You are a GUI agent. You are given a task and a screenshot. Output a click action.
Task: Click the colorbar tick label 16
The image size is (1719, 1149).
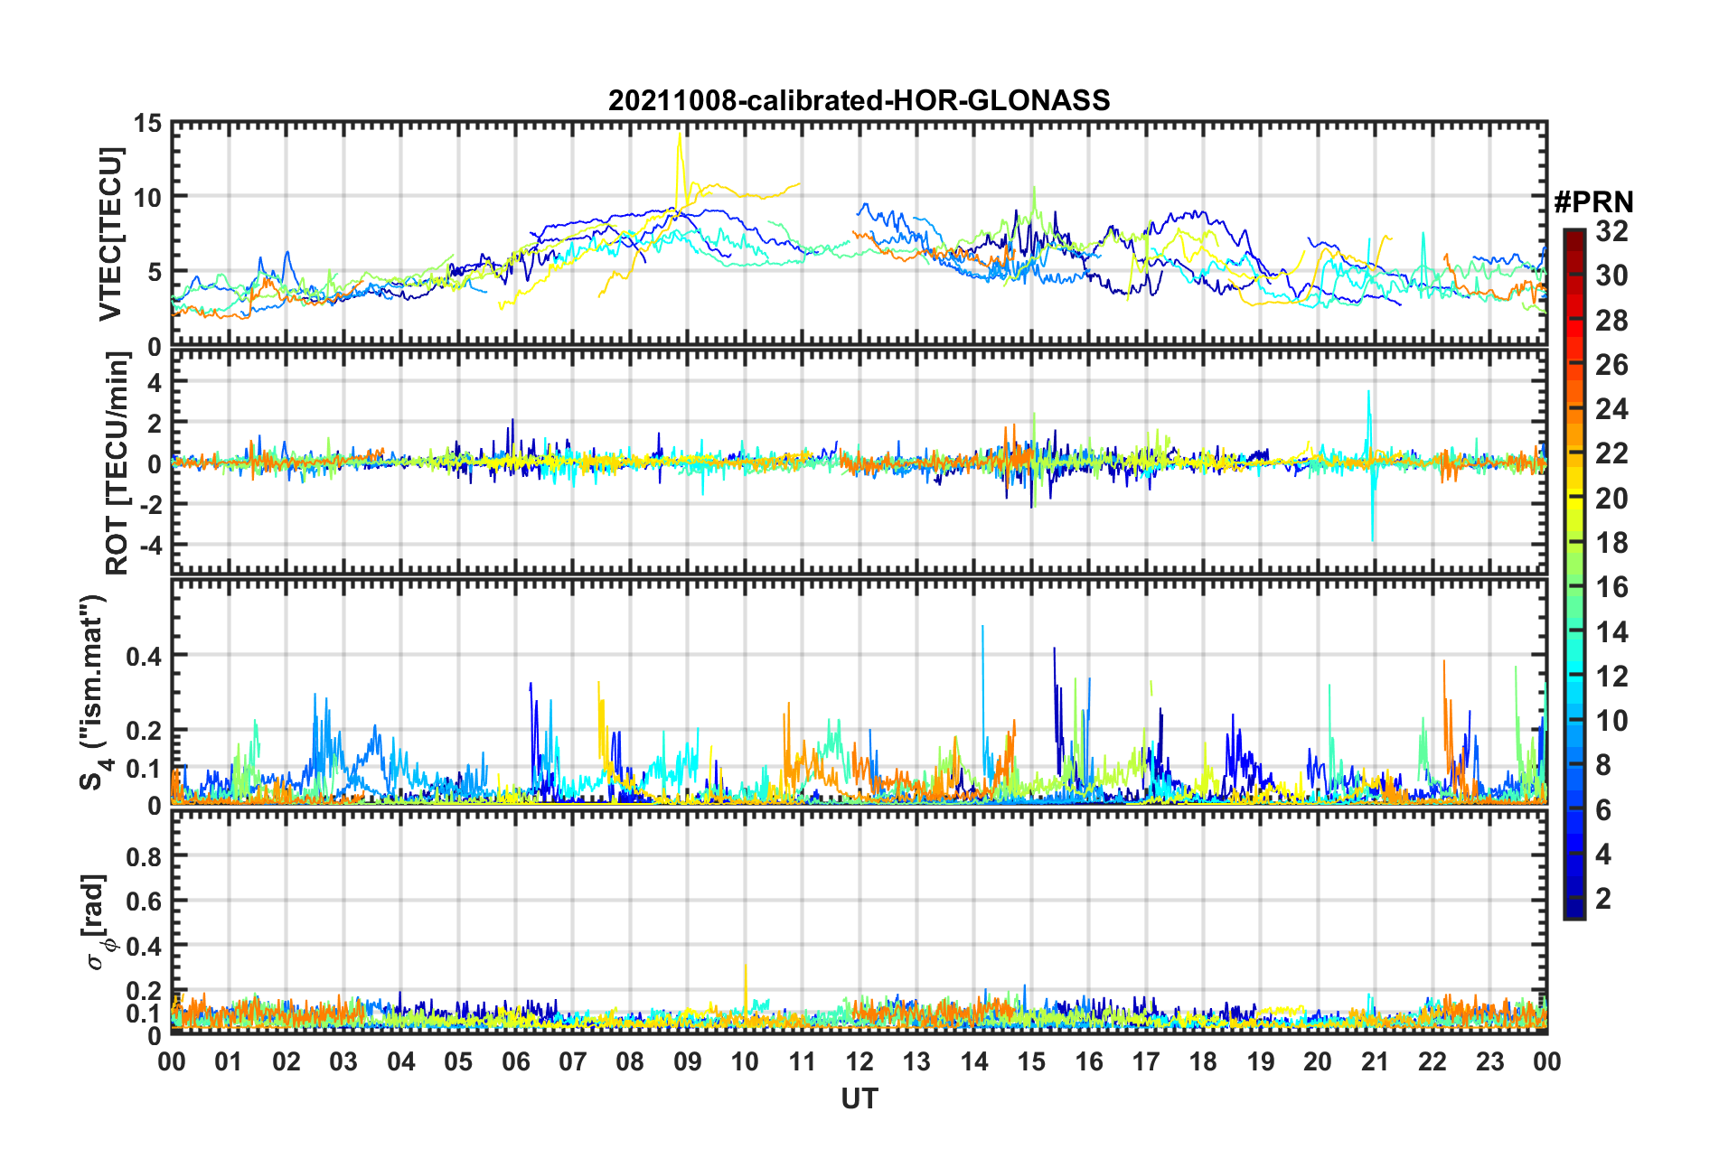tap(1611, 587)
